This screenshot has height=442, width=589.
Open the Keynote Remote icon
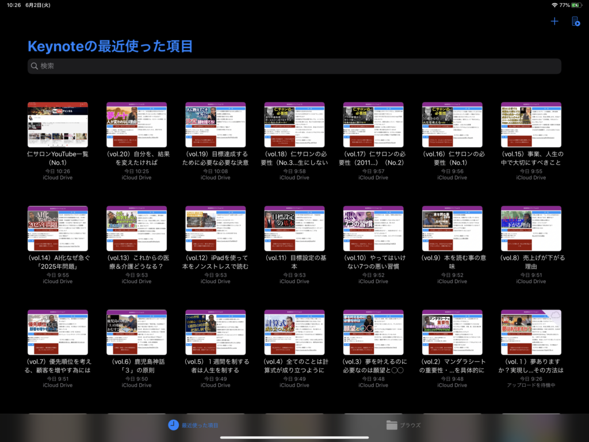tap(575, 22)
